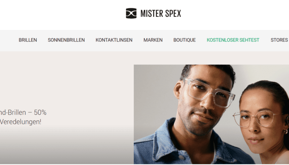Click the Mister Spex glasses logo icon

tap(131, 13)
